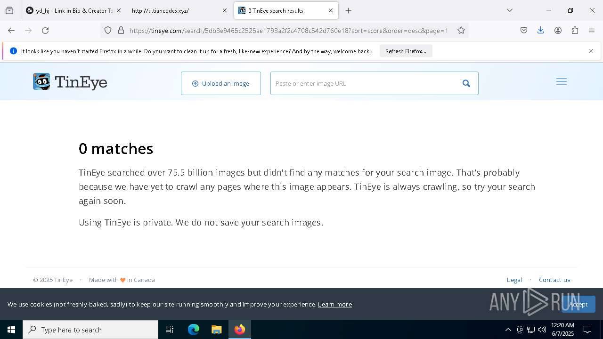603x339 pixels.
Task: Open Firefox account menu
Action: (x=558, y=31)
